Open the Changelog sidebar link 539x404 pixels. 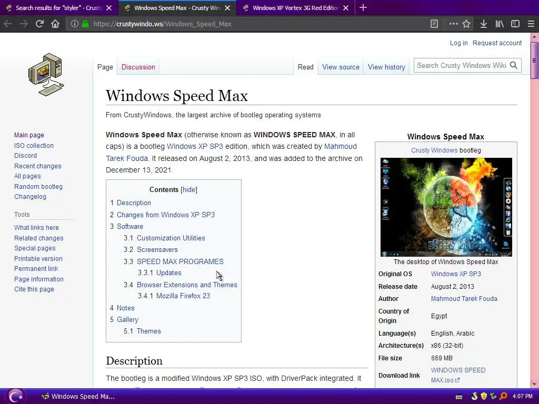click(x=30, y=197)
